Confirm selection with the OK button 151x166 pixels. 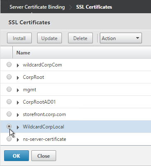(17, 156)
